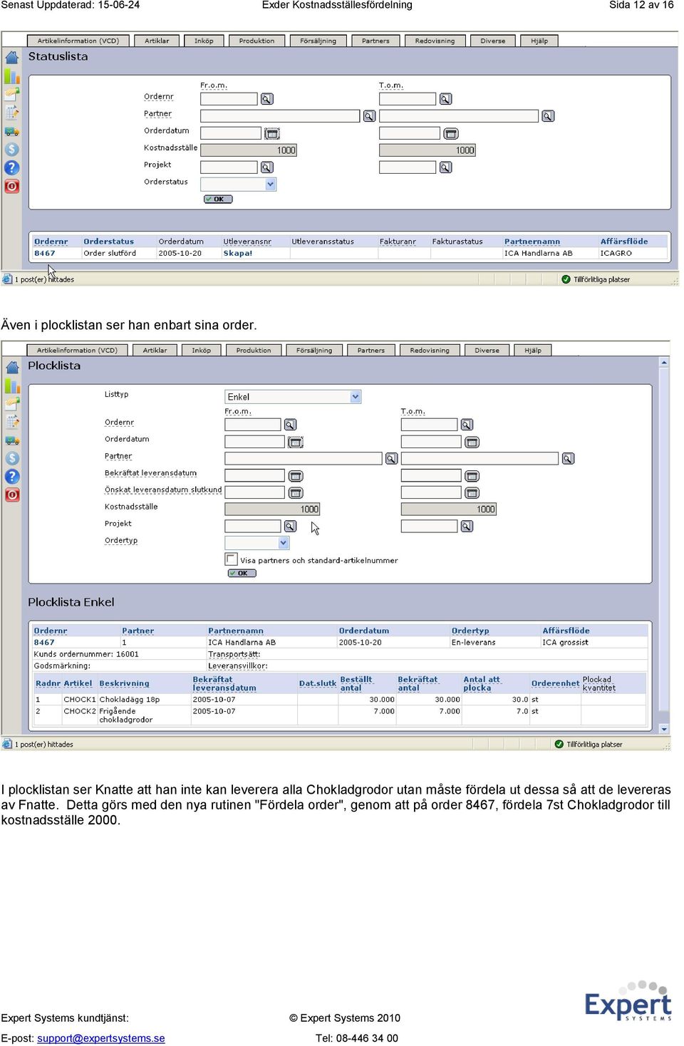Open the T.o.m. Projekt search lookup in Plocklista
The height and width of the screenshot is (1046, 684).
pyautogui.click(x=467, y=527)
